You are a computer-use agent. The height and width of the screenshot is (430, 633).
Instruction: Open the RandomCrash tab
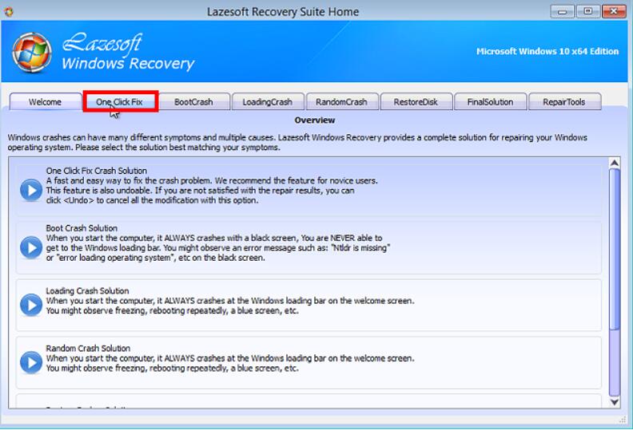pyautogui.click(x=342, y=102)
